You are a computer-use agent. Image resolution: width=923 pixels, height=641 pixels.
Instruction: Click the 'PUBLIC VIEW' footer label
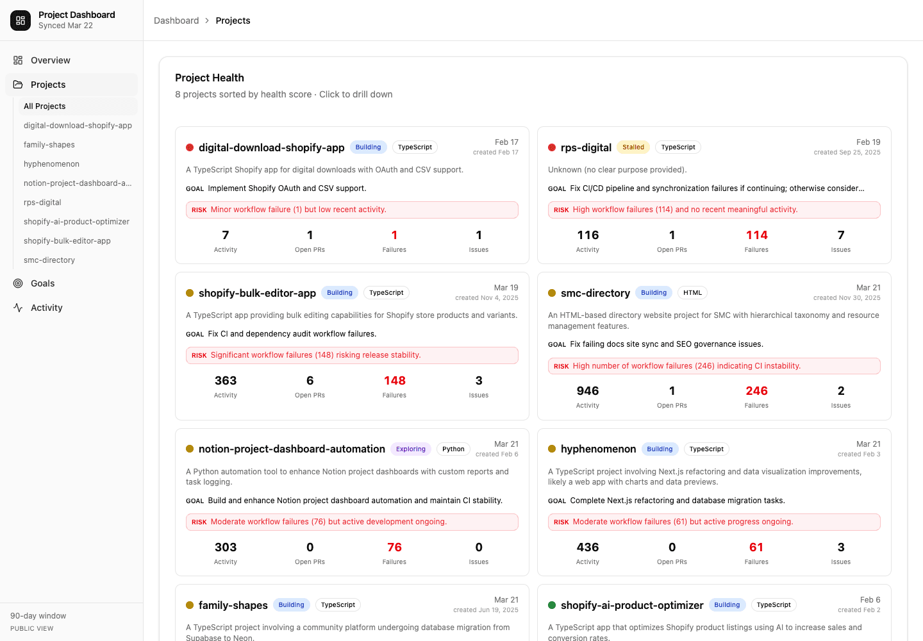[x=32, y=629]
